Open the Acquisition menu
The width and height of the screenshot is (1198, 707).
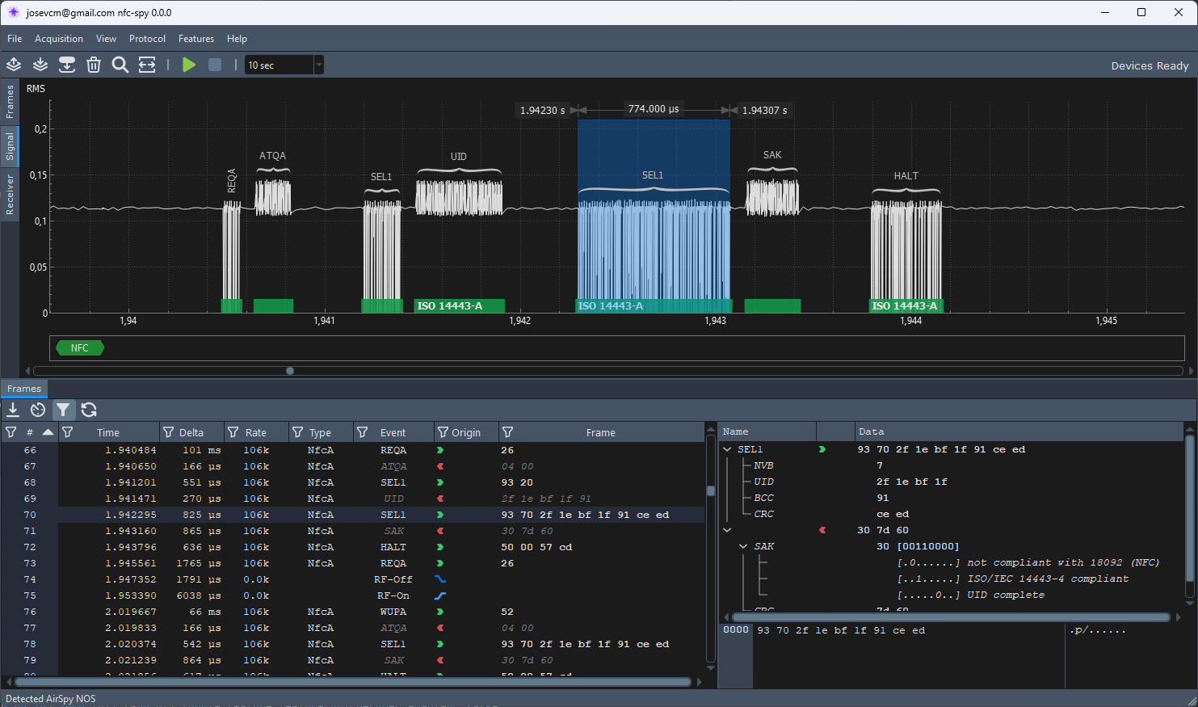point(58,39)
